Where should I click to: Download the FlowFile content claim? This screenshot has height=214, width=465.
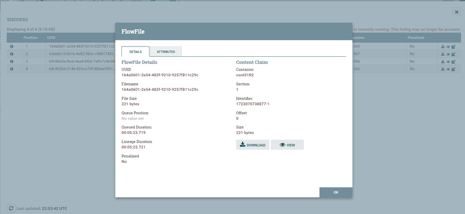253,145
